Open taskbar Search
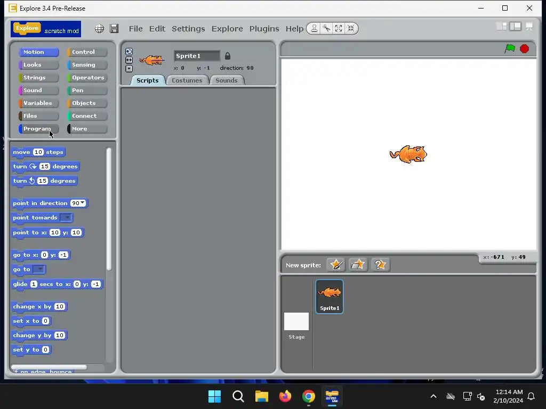Screen dimensions: 546x409 click(238, 396)
